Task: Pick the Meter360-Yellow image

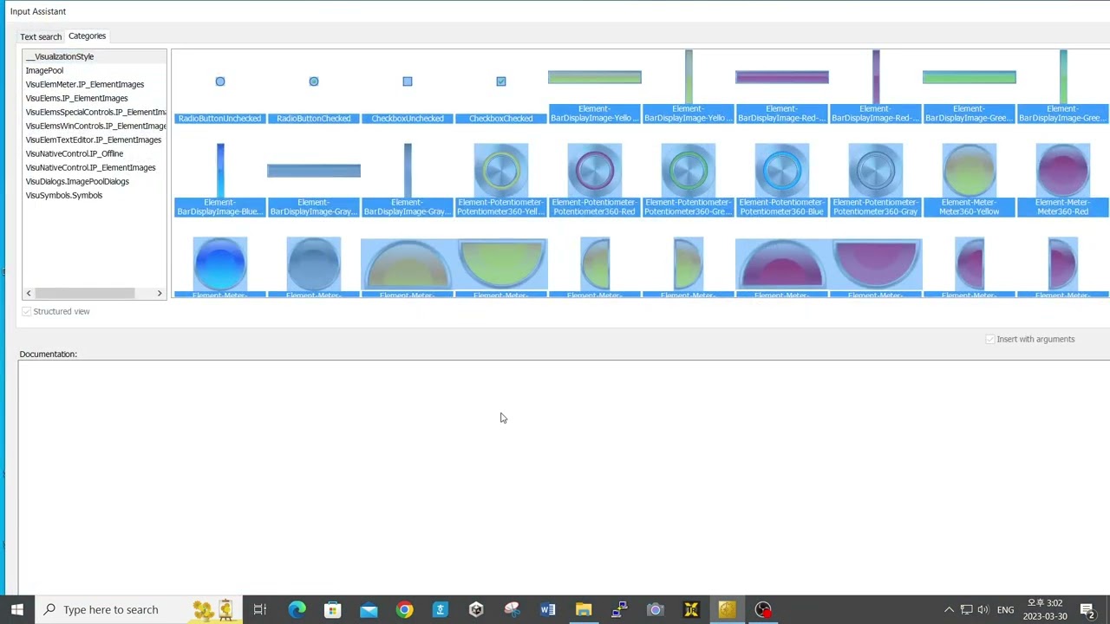Action: (x=970, y=170)
